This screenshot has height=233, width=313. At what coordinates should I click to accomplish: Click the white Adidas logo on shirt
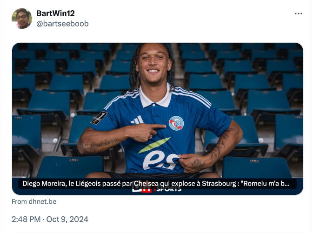(x=137, y=120)
